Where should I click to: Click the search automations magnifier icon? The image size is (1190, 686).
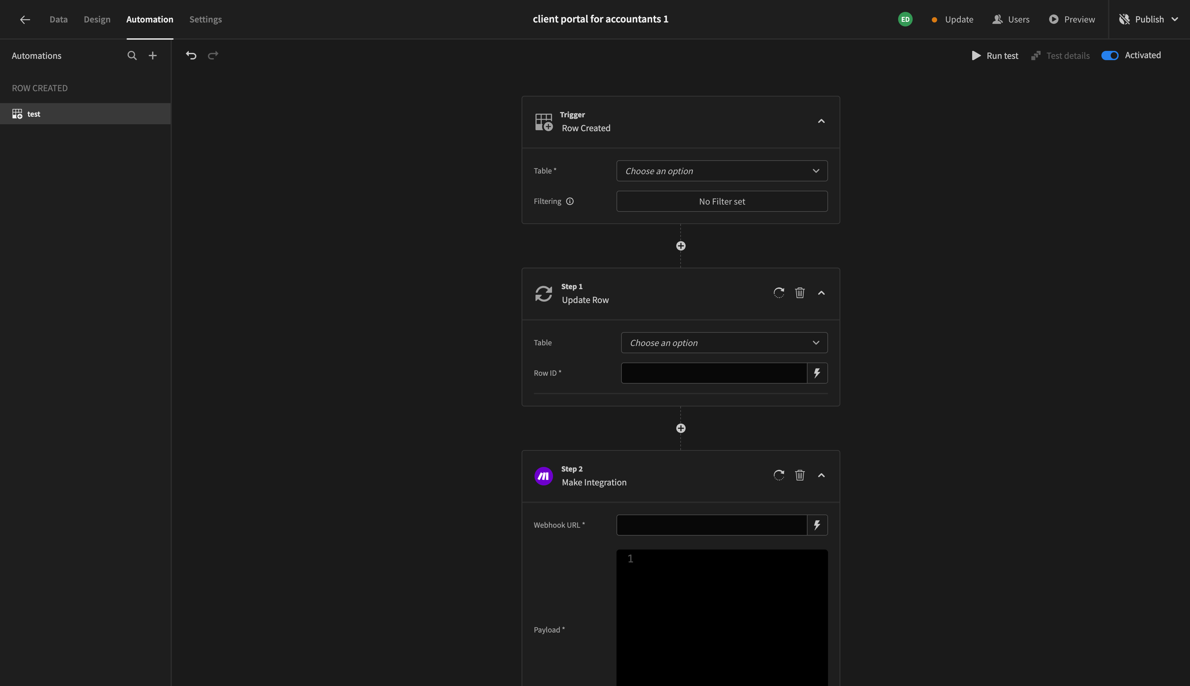[132, 56]
